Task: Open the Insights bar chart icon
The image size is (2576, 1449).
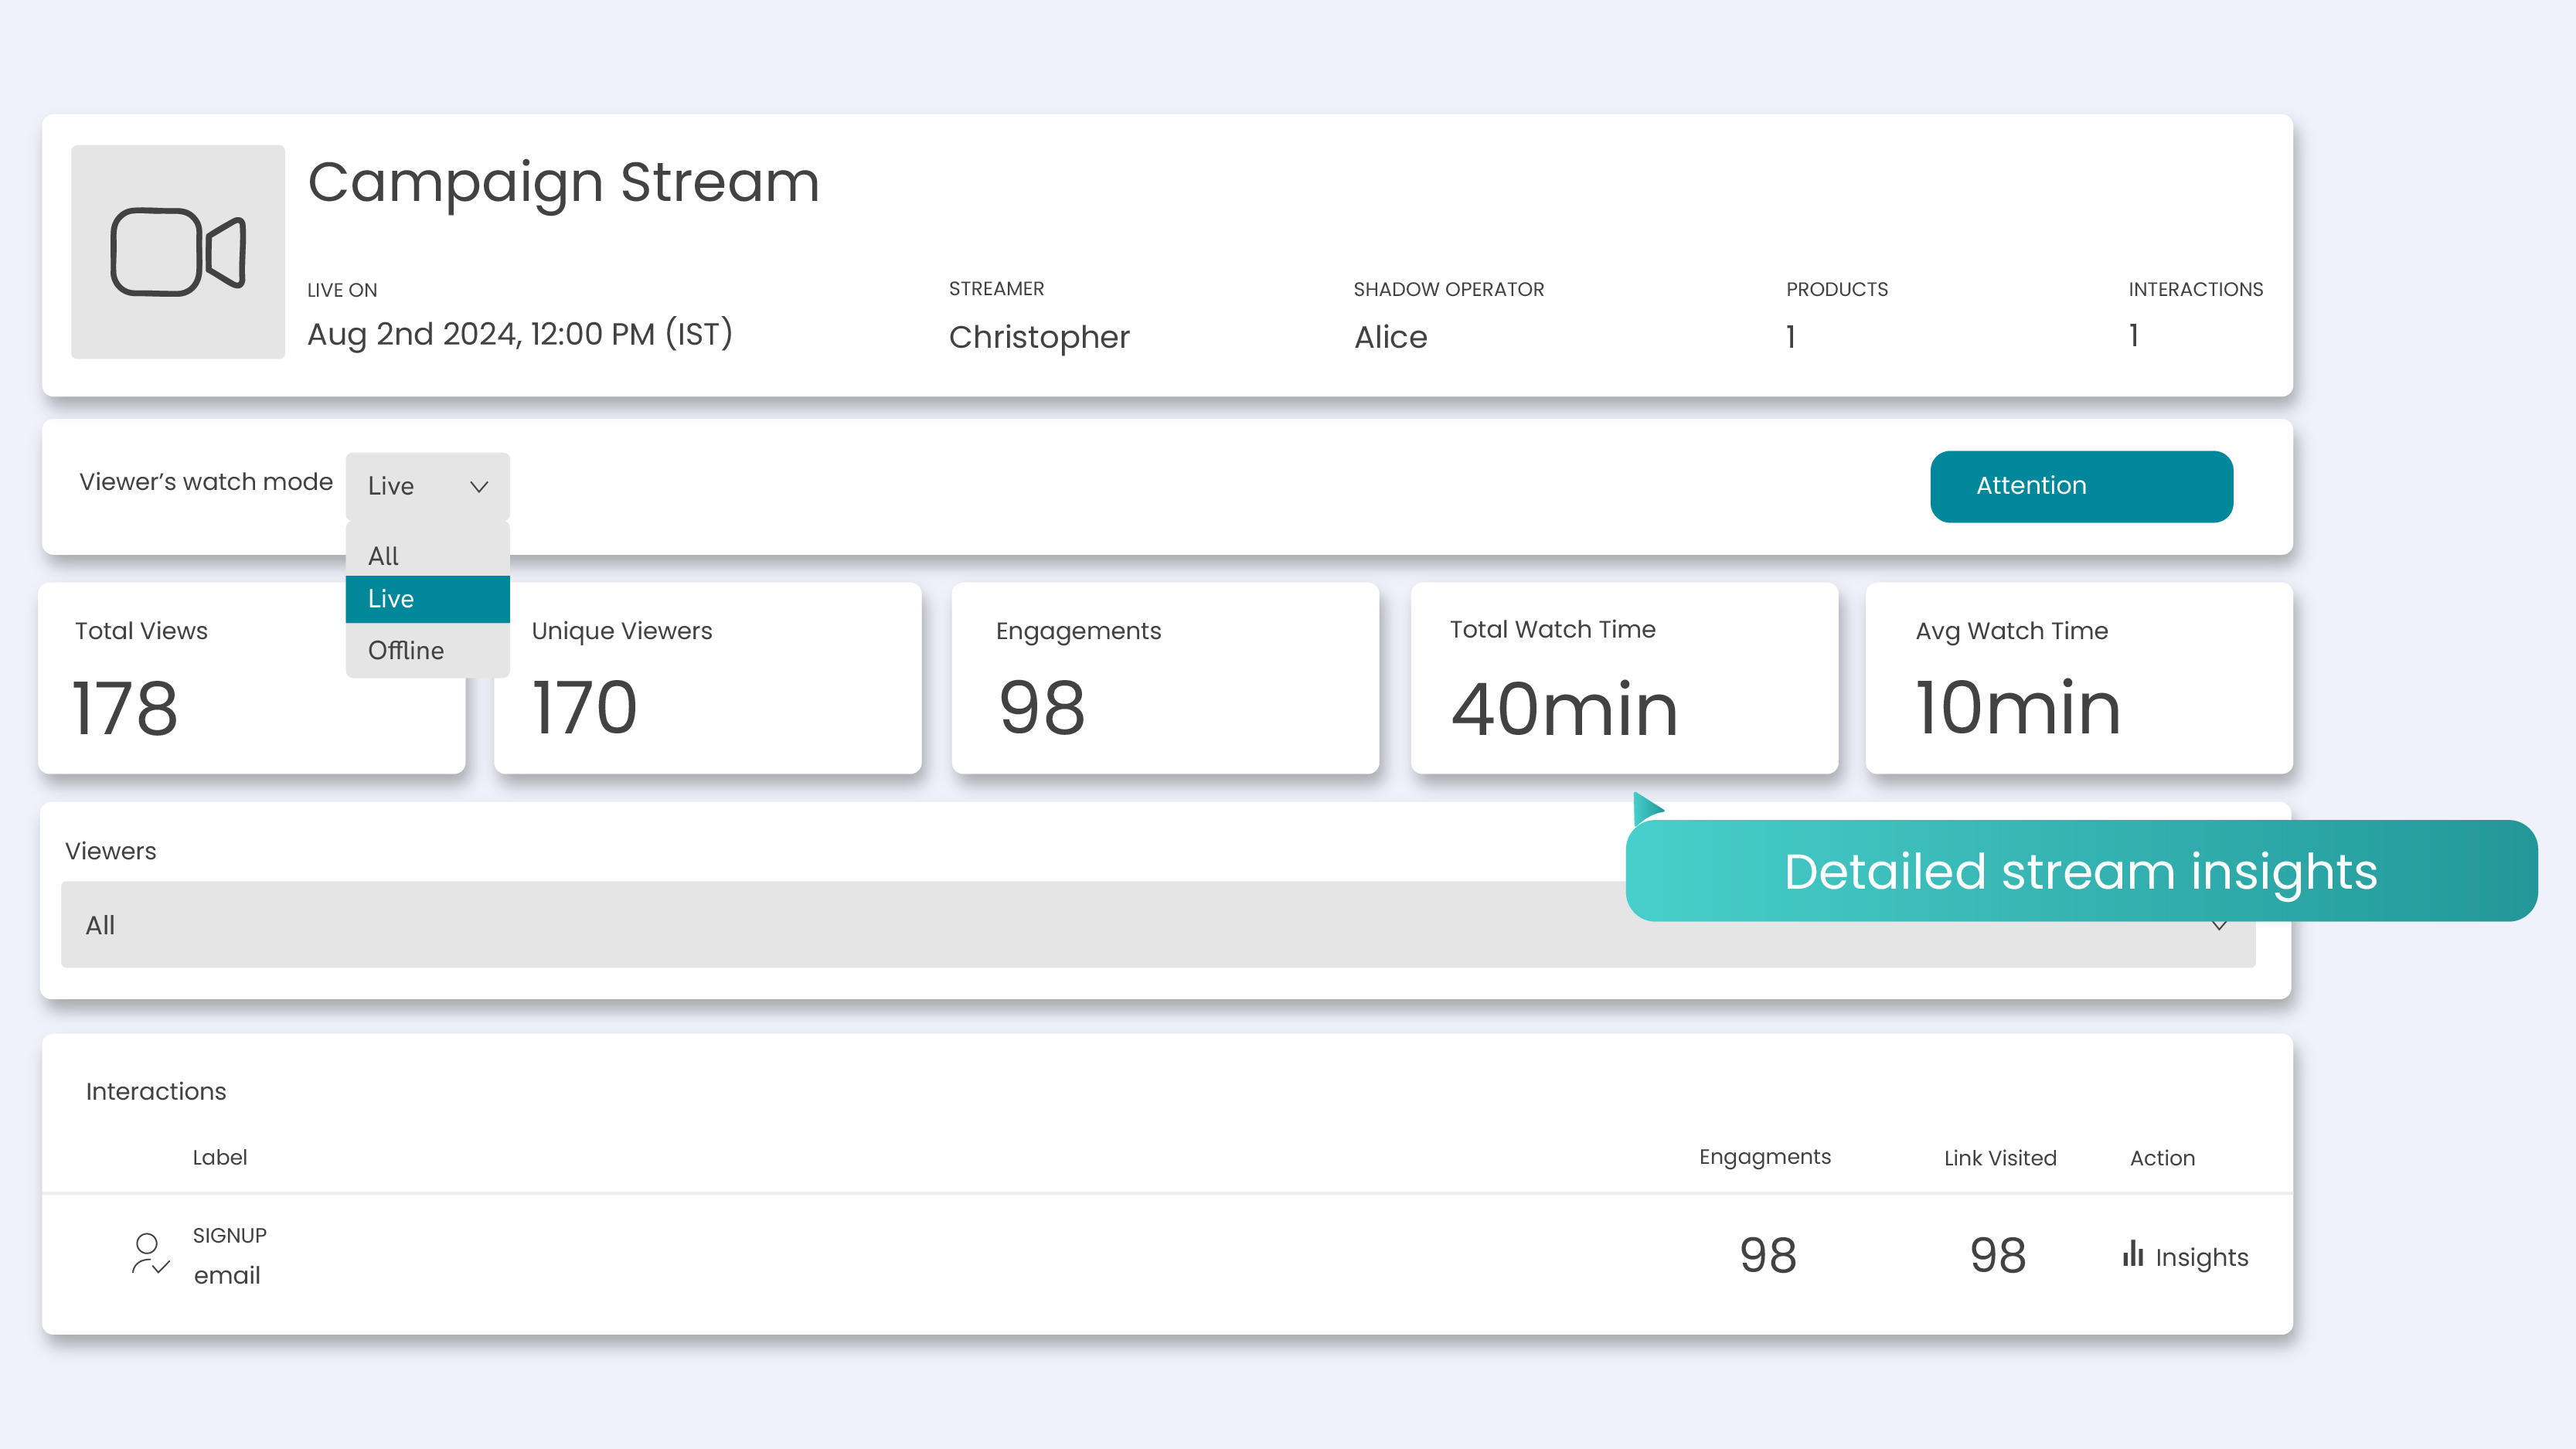Action: [2132, 1254]
